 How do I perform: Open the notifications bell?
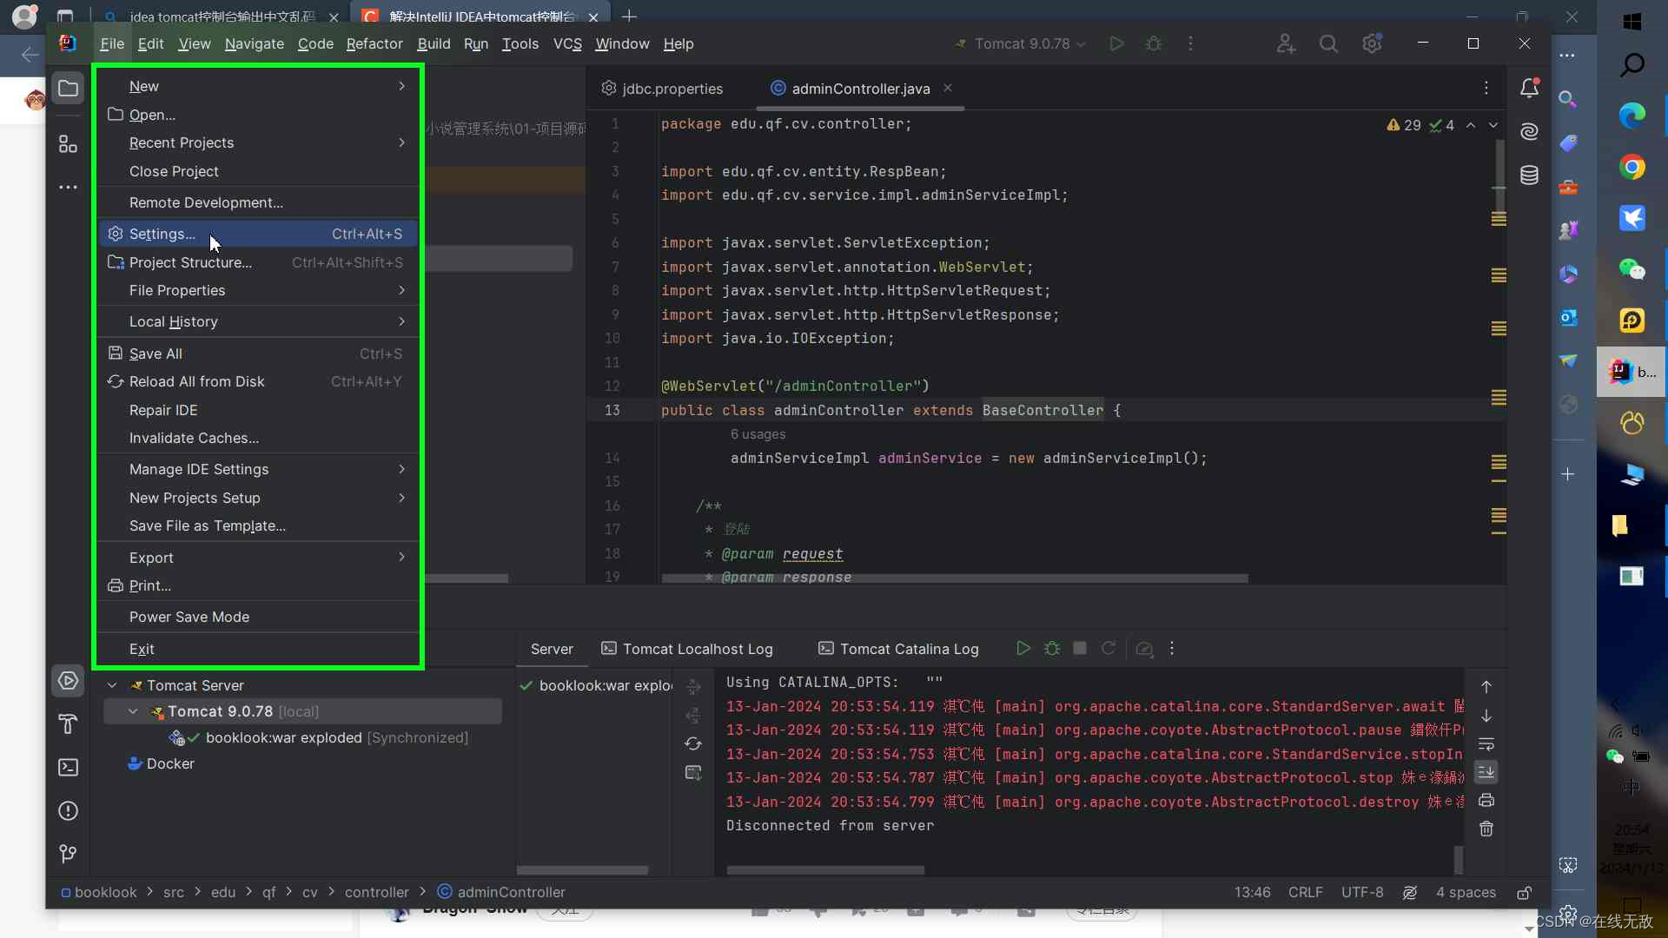coord(1531,88)
